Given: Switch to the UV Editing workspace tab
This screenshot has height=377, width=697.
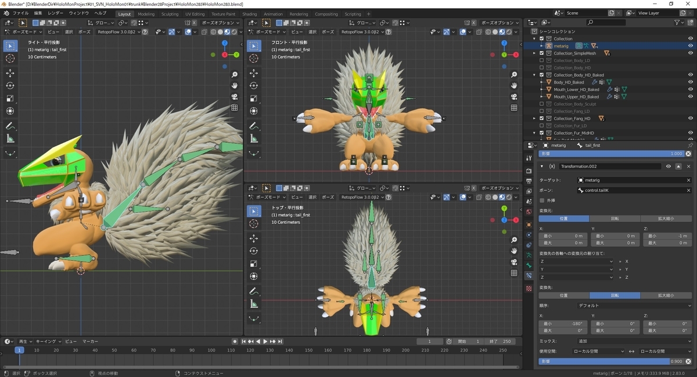Looking at the screenshot, I should [x=195, y=14].
